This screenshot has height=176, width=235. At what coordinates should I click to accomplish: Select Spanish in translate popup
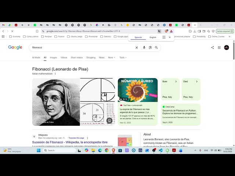pyautogui.click(x=138, y=37)
